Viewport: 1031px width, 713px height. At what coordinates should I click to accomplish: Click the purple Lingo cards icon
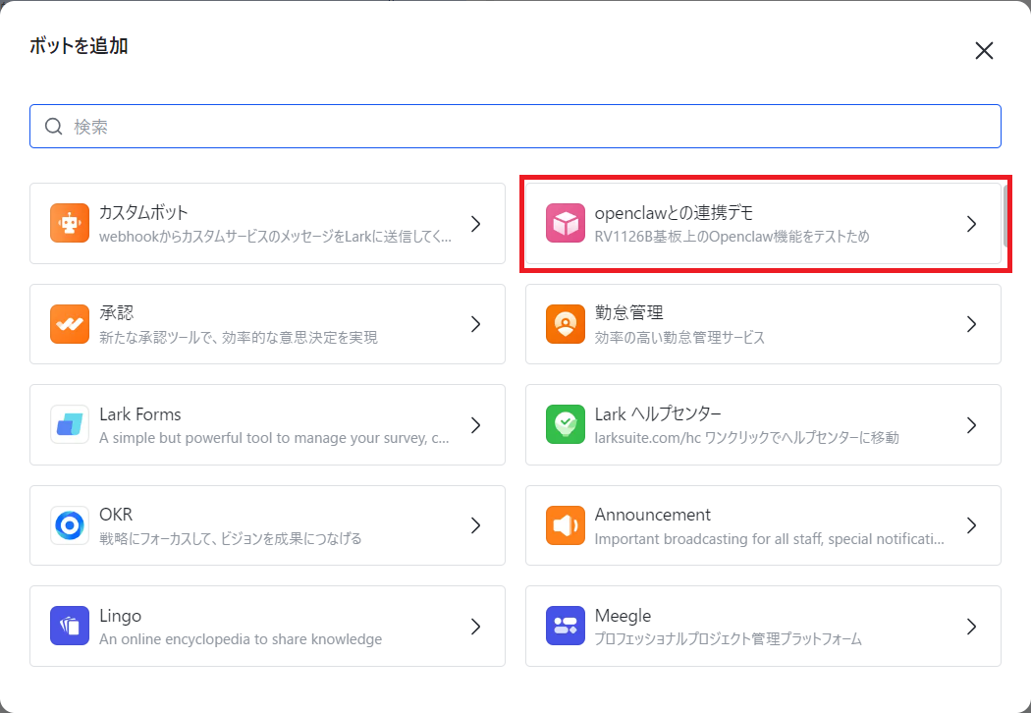70,627
